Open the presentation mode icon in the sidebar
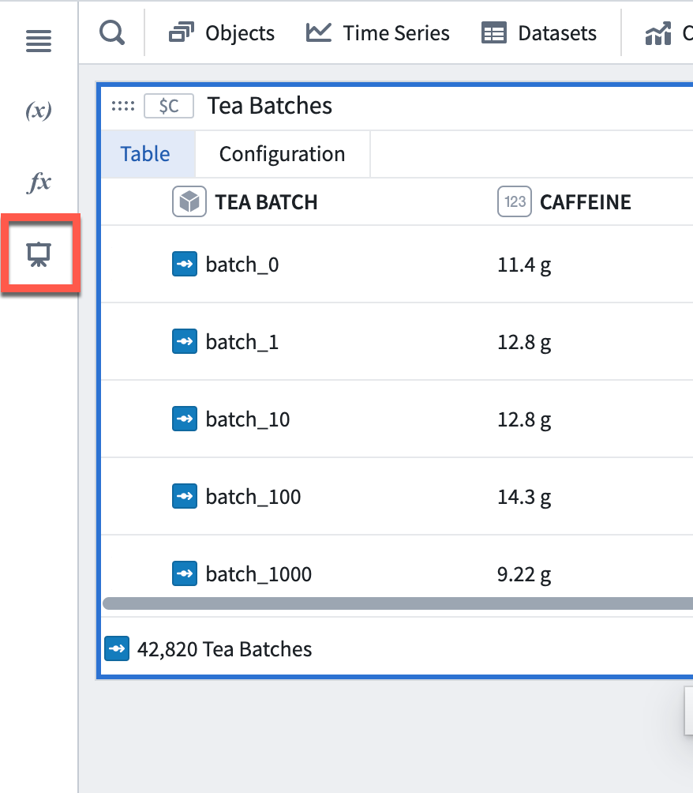 [39, 254]
